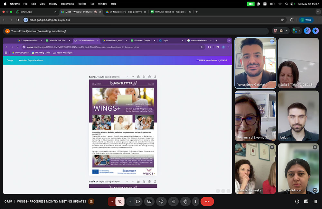Raise your hand in the meeting
Image resolution: width=322 pixels, height=209 pixels.
tap(185, 201)
